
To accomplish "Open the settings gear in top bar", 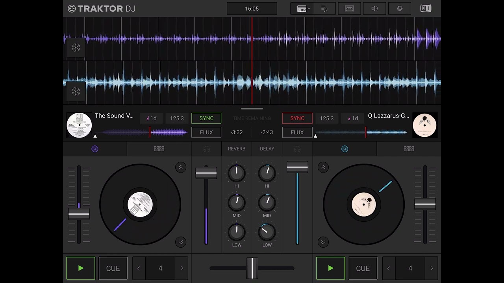I will pyautogui.click(x=400, y=9).
